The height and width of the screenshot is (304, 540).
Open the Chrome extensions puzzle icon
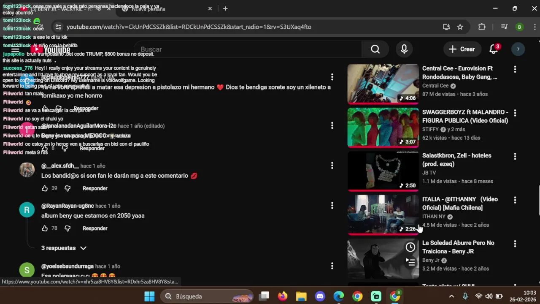pyautogui.click(x=482, y=27)
